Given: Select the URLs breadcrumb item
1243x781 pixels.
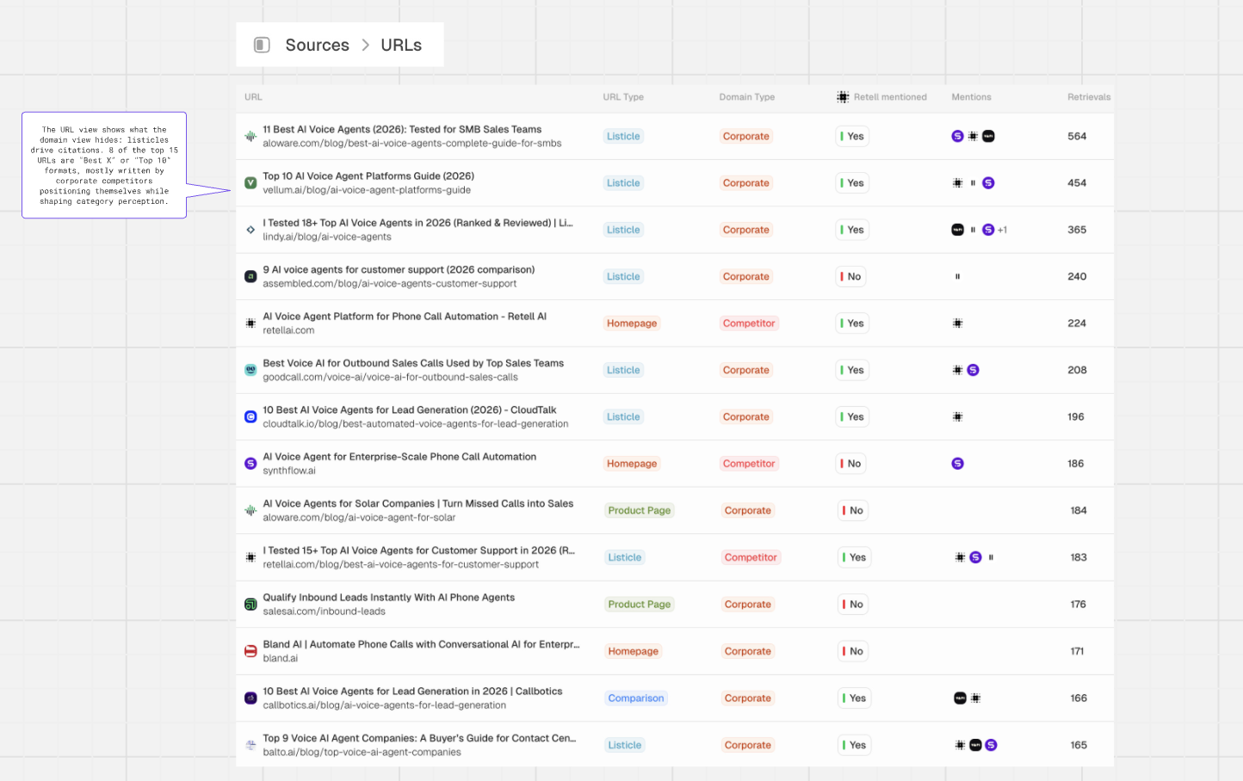Looking at the screenshot, I should tap(401, 45).
